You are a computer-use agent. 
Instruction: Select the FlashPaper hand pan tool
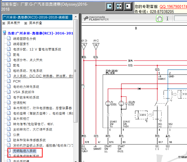[159, 19]
